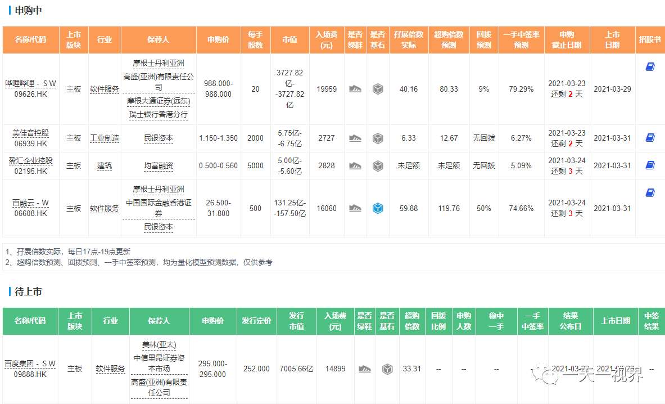This screenshot has height=404, width=665.
Task: Click cornerstone cube icon in 哔哩哔哩 row
Action: [x=377, y=89]
